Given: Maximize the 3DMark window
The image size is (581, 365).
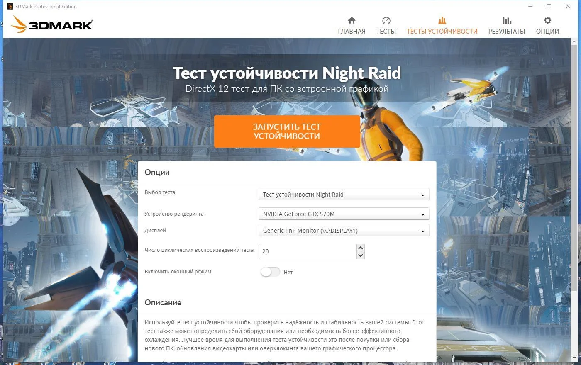Looking at the screenshot, I should (x=549, y=6).
